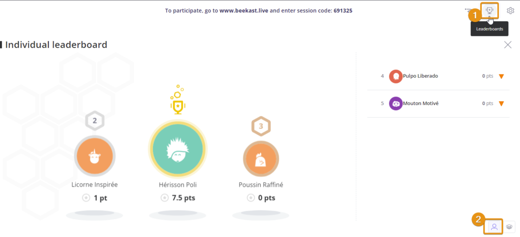The height and width of the screenshot is (237, 520).
Task: Open the settings gear icon
Action: (510, 11)
